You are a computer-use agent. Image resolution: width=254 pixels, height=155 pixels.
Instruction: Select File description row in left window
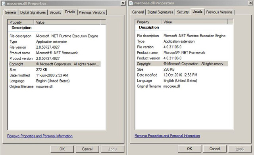(55, 36)
